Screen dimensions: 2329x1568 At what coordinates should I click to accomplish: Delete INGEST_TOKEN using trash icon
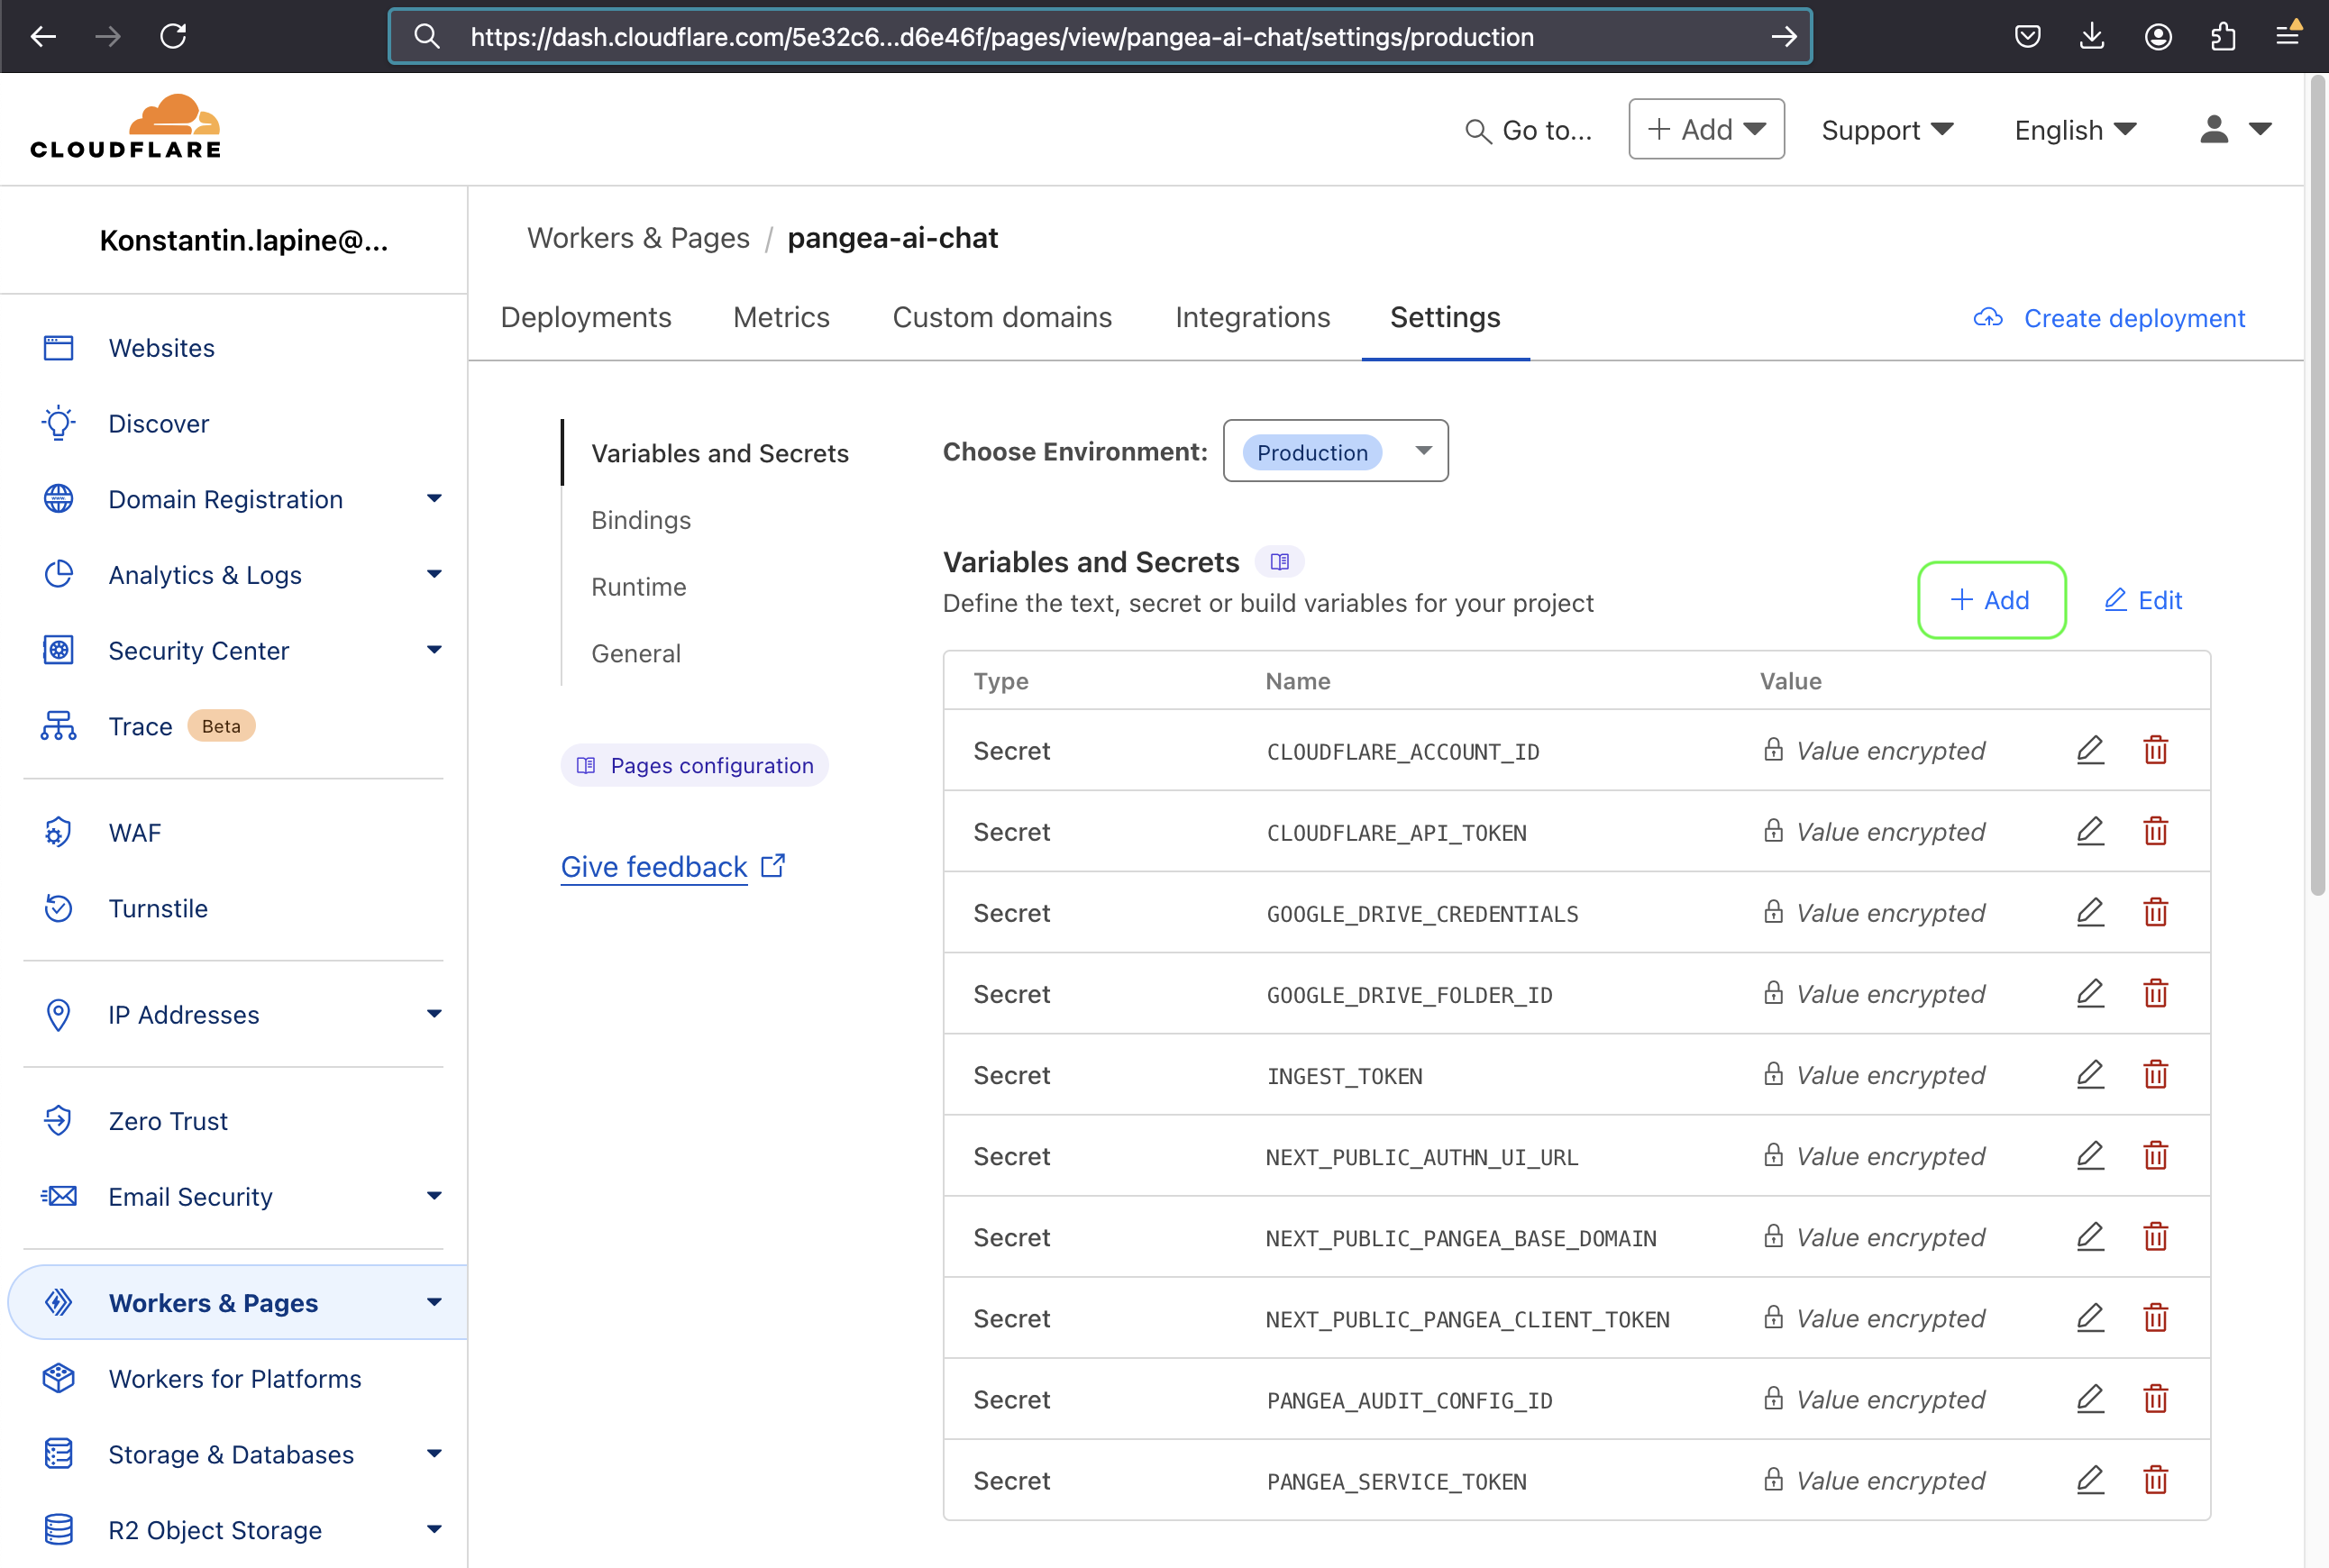tap(2155, 1074)
